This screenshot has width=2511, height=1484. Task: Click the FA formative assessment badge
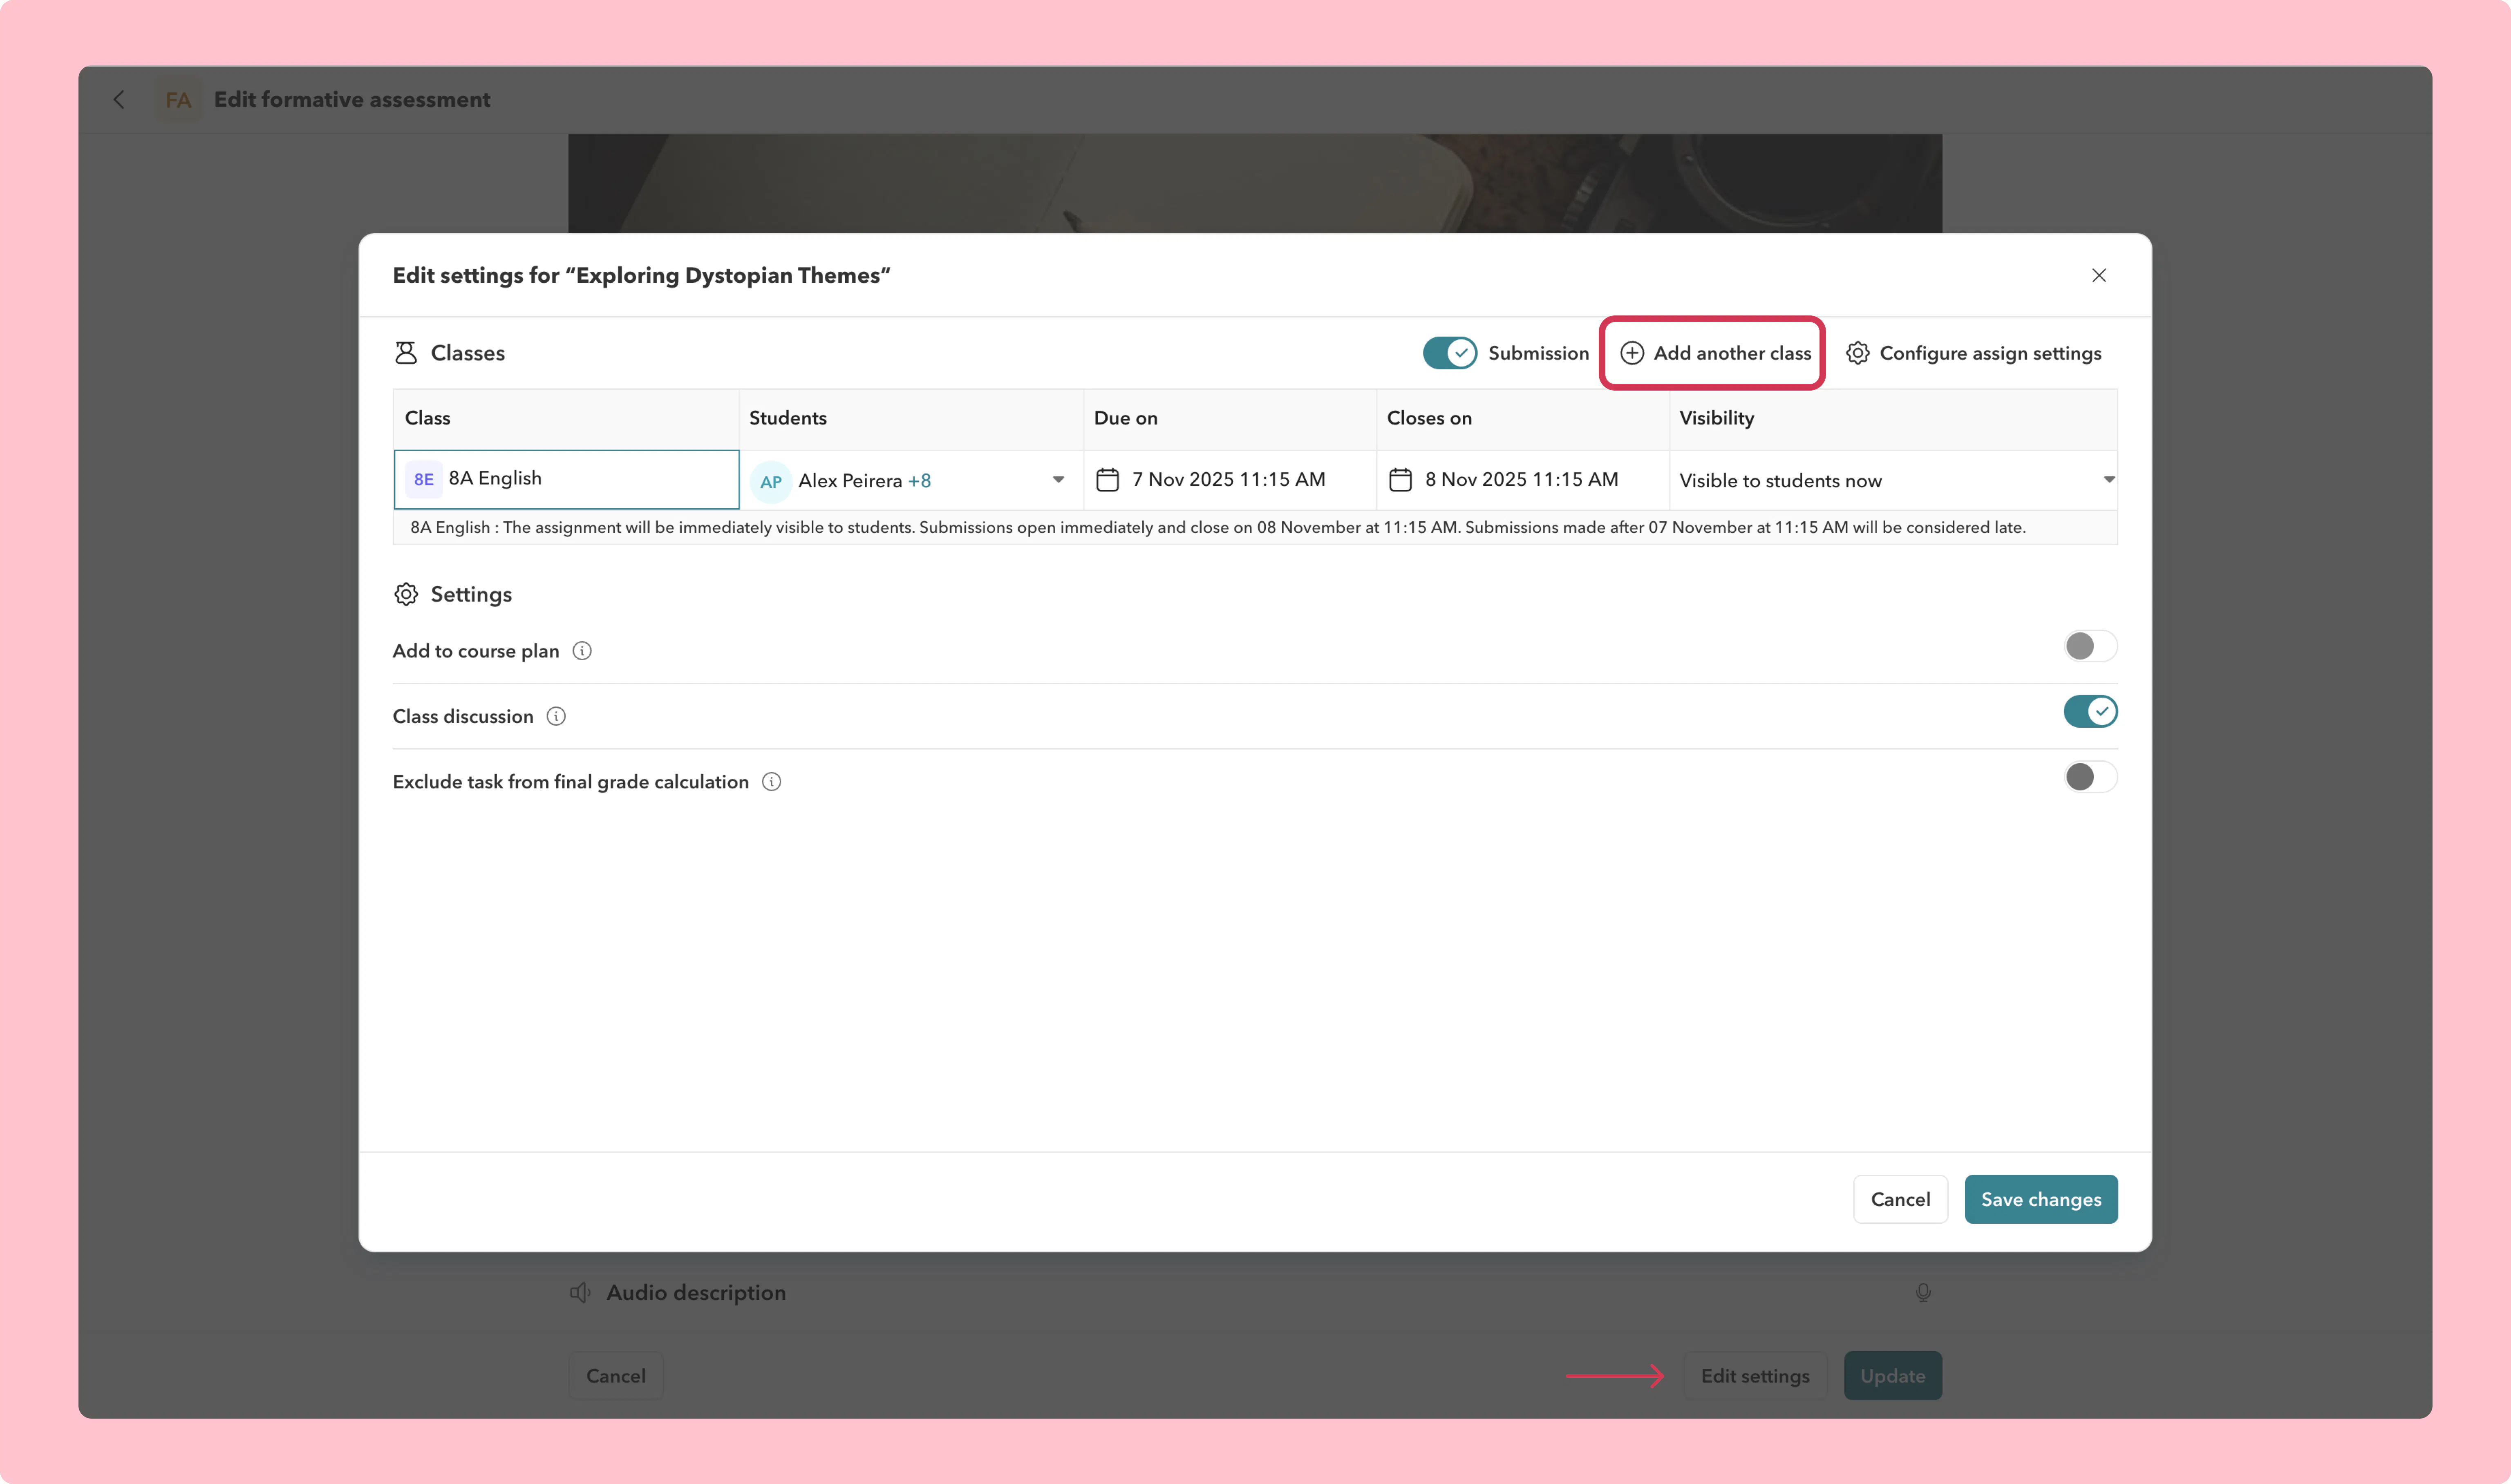pyautogui.click(x=178, y=100)
